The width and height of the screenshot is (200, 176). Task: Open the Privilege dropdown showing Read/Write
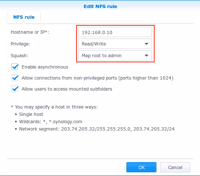[115, 44]
